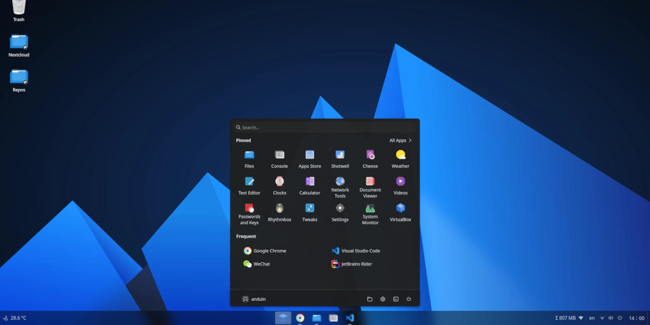Open the settings gear in the menu footer

[x=383, y=299]
